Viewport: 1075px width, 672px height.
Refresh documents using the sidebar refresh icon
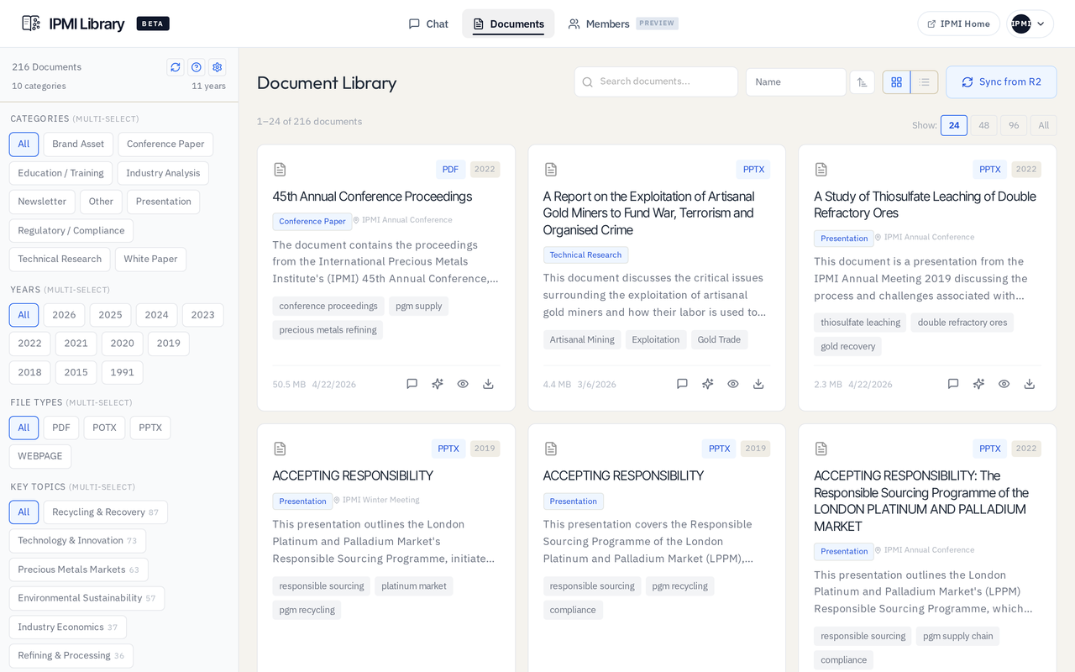click(x=175, y=67)
